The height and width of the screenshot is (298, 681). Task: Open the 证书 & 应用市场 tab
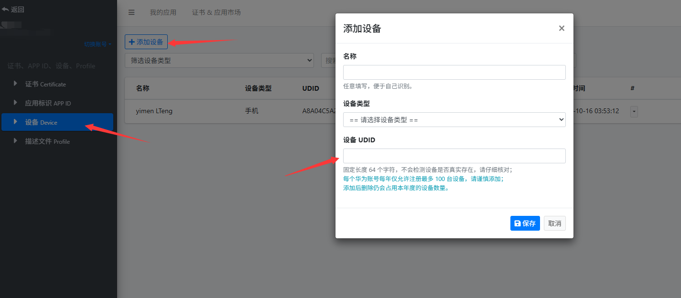click(216, 12)
